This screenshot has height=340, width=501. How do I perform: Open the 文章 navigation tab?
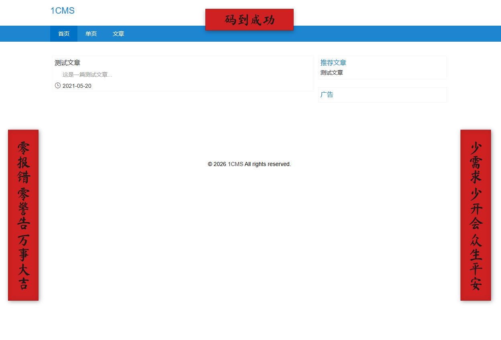tap(118, 34)
